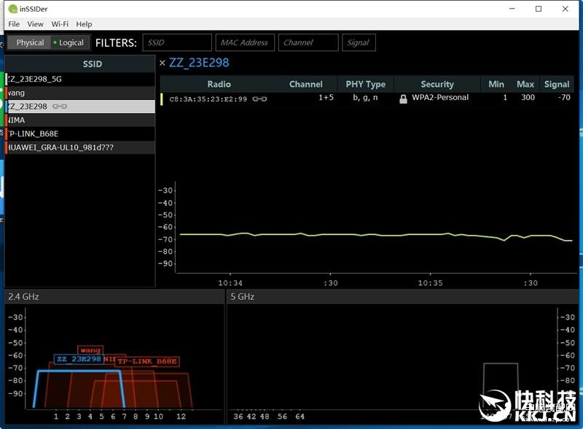Click the MAC Address filter field
583x429 pixels.
pyautogui.click(x=245, y=42)
